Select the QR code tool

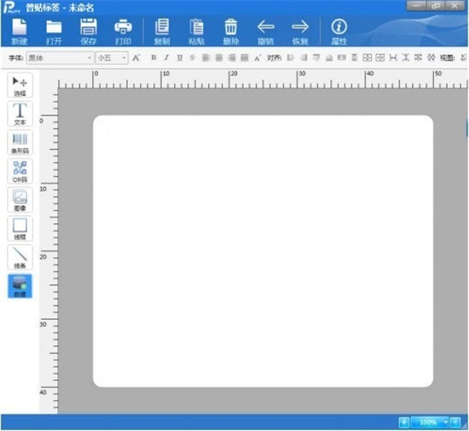[x=20, y=171]
